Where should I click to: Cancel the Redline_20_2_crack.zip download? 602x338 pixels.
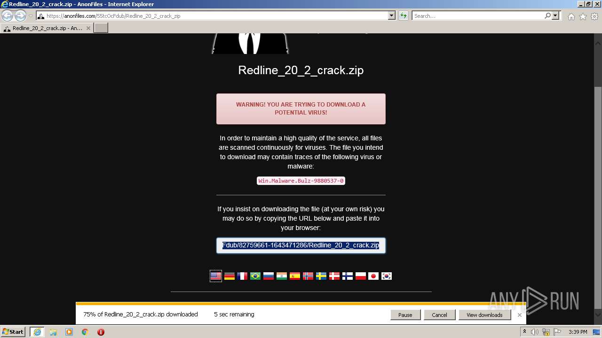point(439,315)
